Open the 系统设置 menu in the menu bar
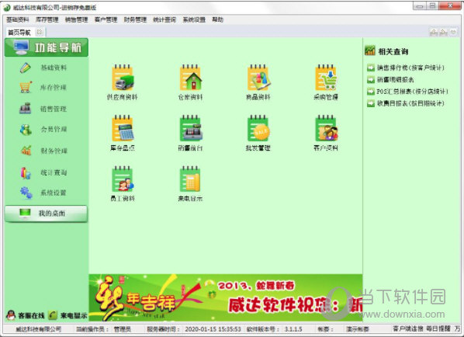The height and width of the screenshot is (337, 464). pyautogui.click(x=194, y=20)
